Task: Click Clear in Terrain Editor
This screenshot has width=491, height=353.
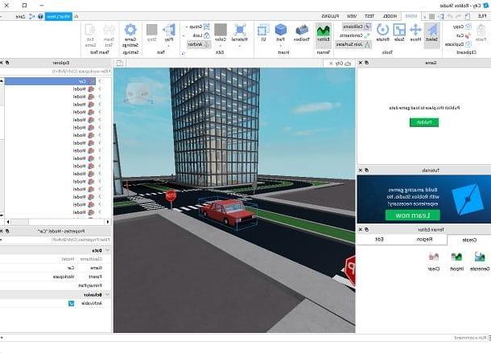Action: pyautogui.click(x=434, y=261)
